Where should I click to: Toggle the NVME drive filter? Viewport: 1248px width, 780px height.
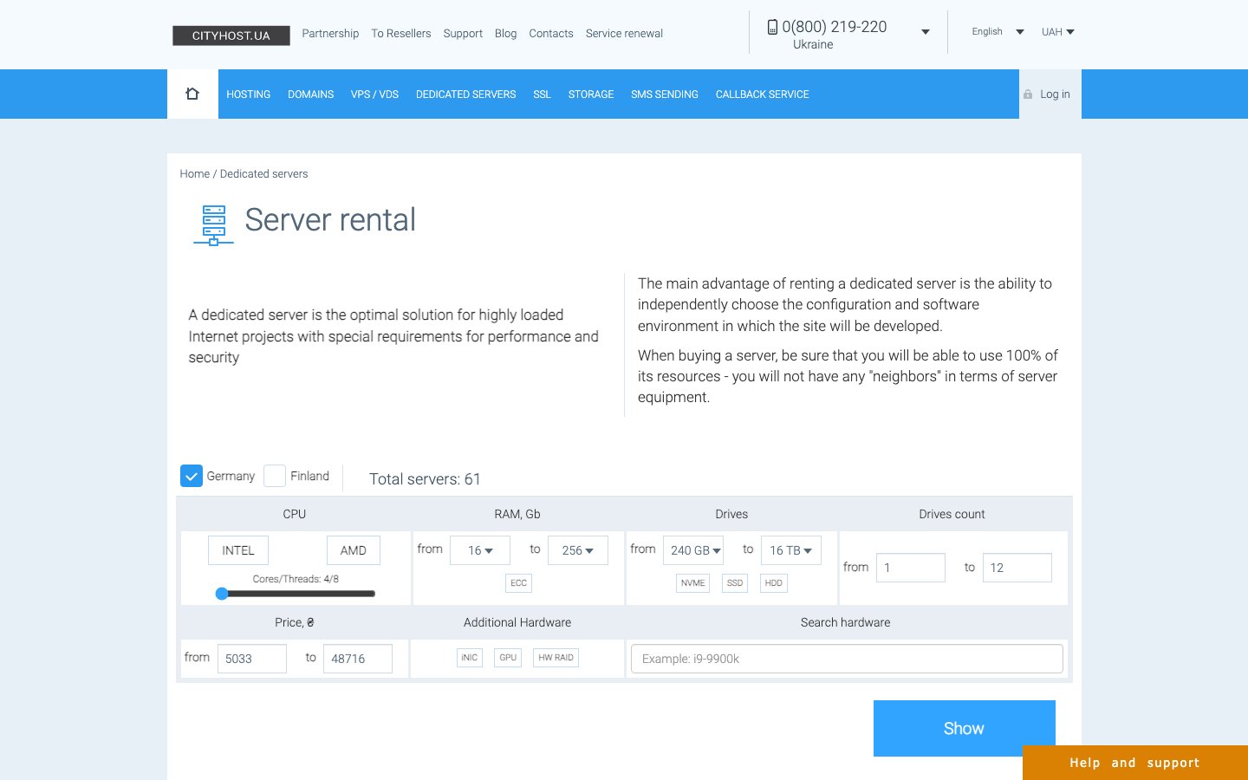pos(692,583)
